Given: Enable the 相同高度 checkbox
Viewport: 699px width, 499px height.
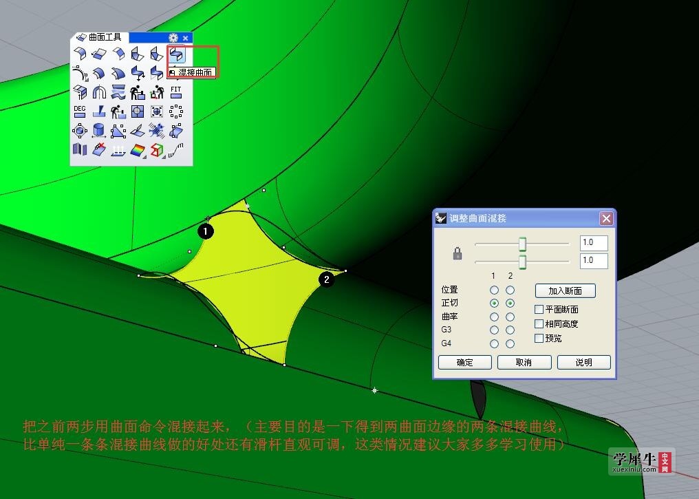Looking at the screenshot, I should click(539, 323).
